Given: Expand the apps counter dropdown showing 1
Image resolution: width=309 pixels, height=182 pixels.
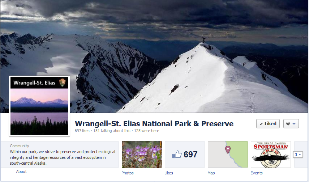Looking at the screenshot, I should point(298,155).
